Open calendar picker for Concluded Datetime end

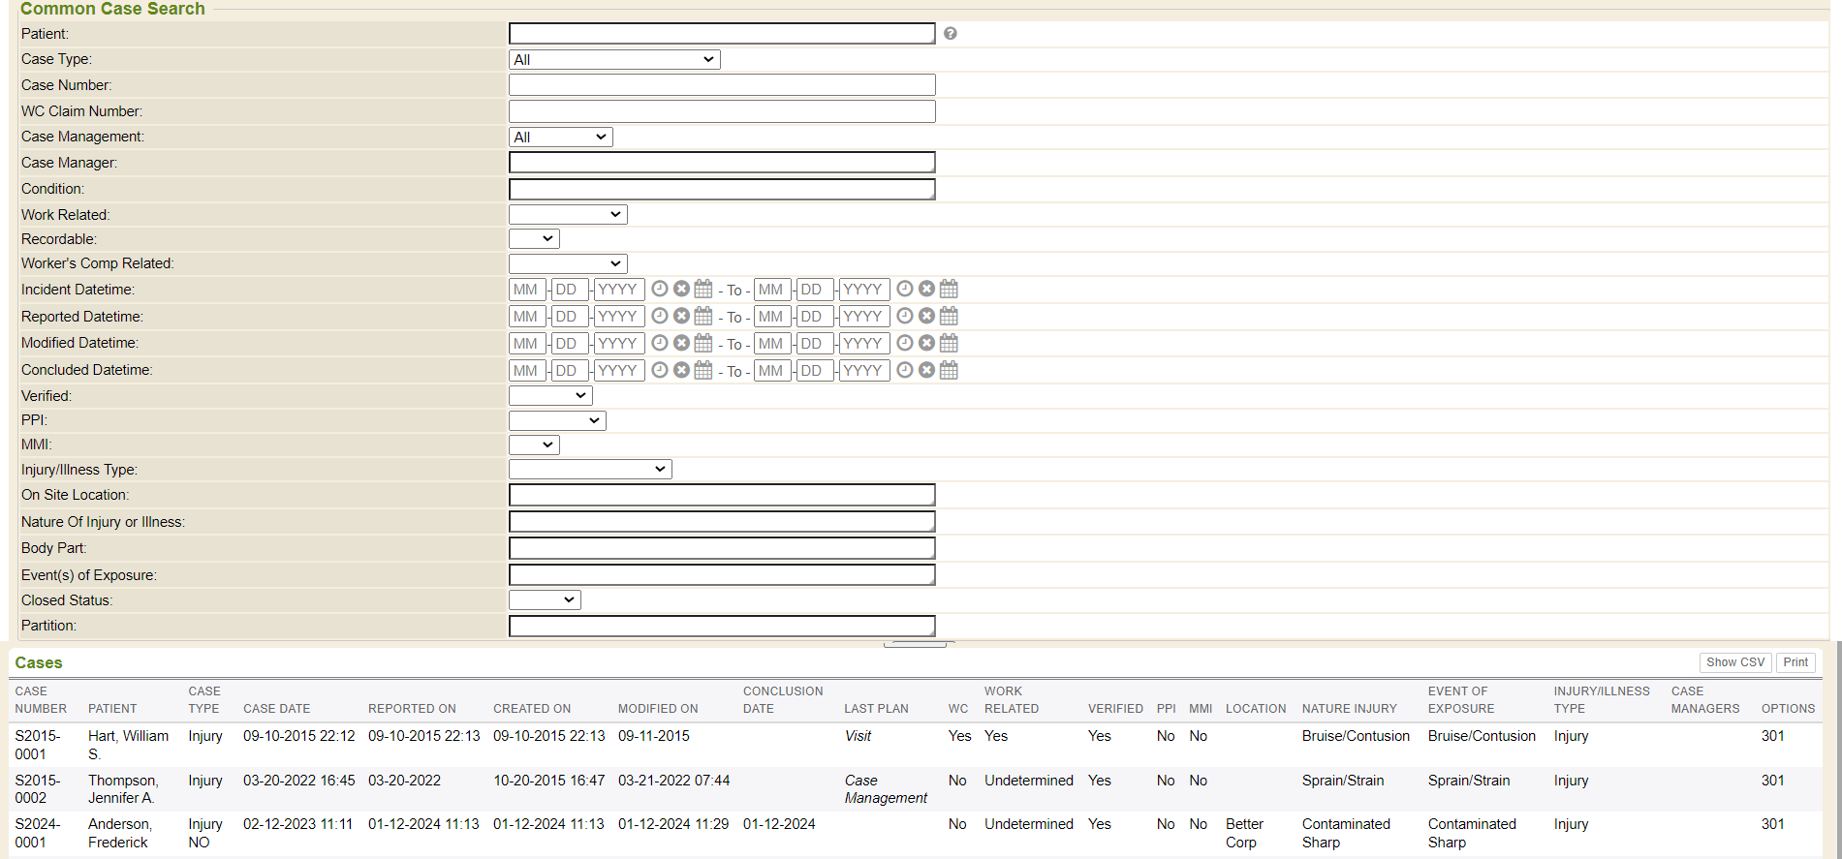click(x=949, y=371)
